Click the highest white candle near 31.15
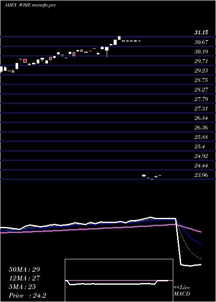Screen dimensions: 216x302 [119, 38]
